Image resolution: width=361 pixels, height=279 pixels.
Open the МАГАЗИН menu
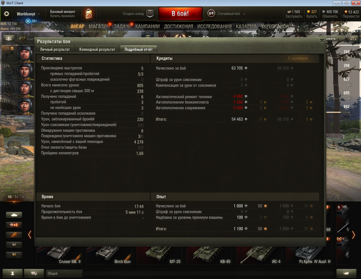(x=99, y=26)
